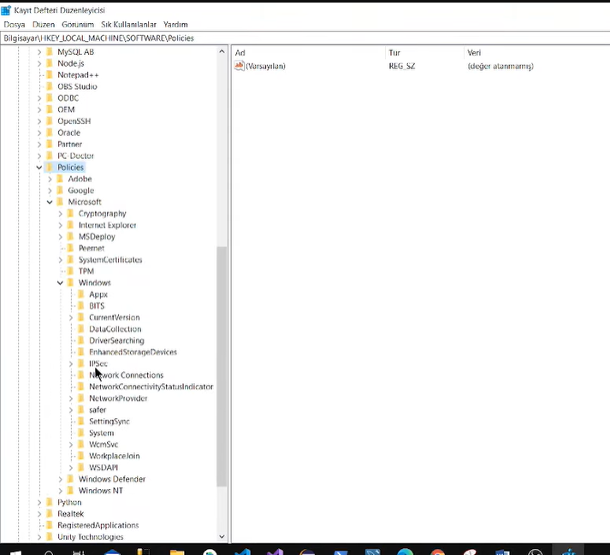
Task: Expand the Google key under Policies
Action: point(50,191)
